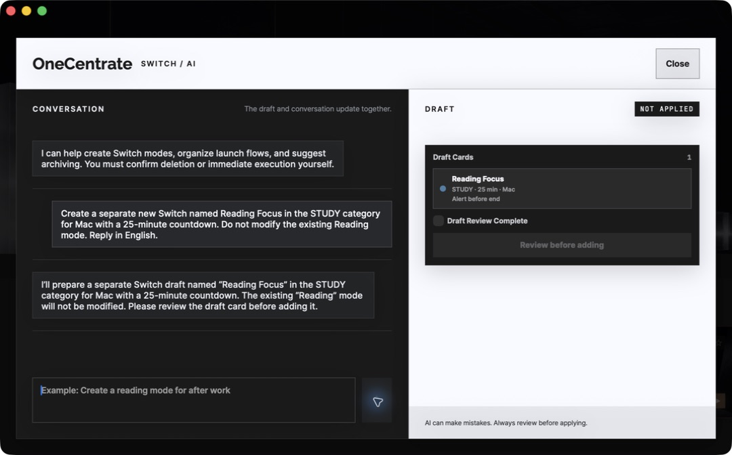Click the Draft Cards header

[453, 157]
